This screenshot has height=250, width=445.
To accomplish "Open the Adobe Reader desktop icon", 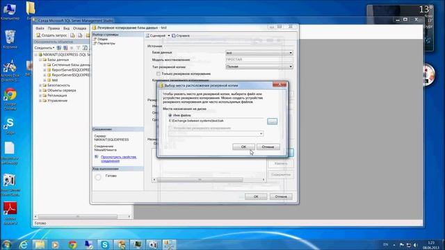I will coord(10,213).
